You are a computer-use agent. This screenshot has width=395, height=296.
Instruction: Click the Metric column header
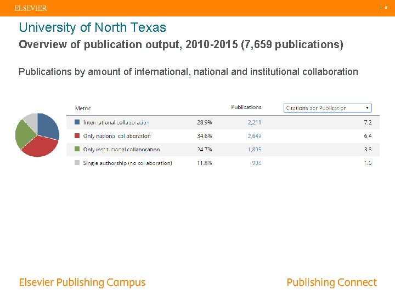[x=83, y=108]
